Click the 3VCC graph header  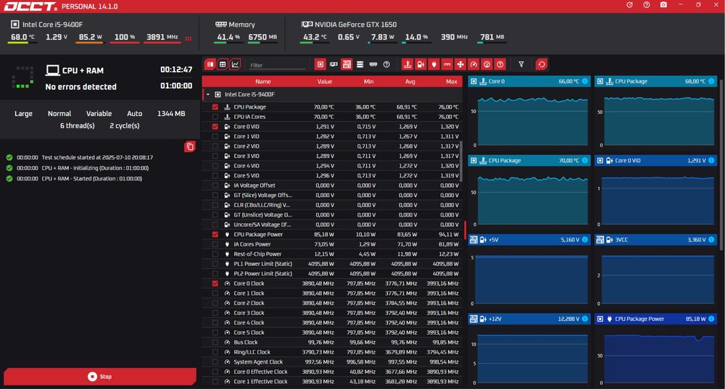tap(655, 240)
